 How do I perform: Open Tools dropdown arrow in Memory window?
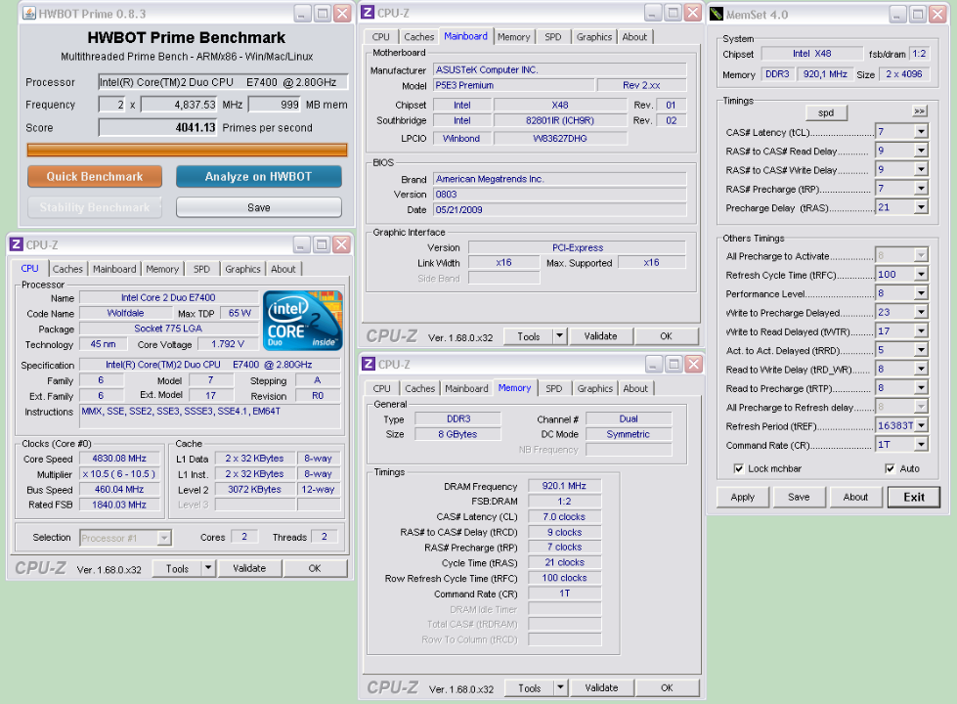point(560,687)
